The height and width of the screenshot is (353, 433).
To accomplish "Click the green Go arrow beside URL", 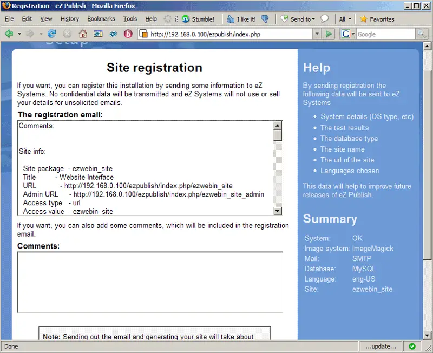I will [329, 34].
